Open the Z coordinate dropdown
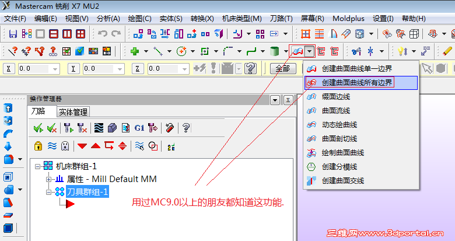455x241 pixels. [x=184, y=69]
